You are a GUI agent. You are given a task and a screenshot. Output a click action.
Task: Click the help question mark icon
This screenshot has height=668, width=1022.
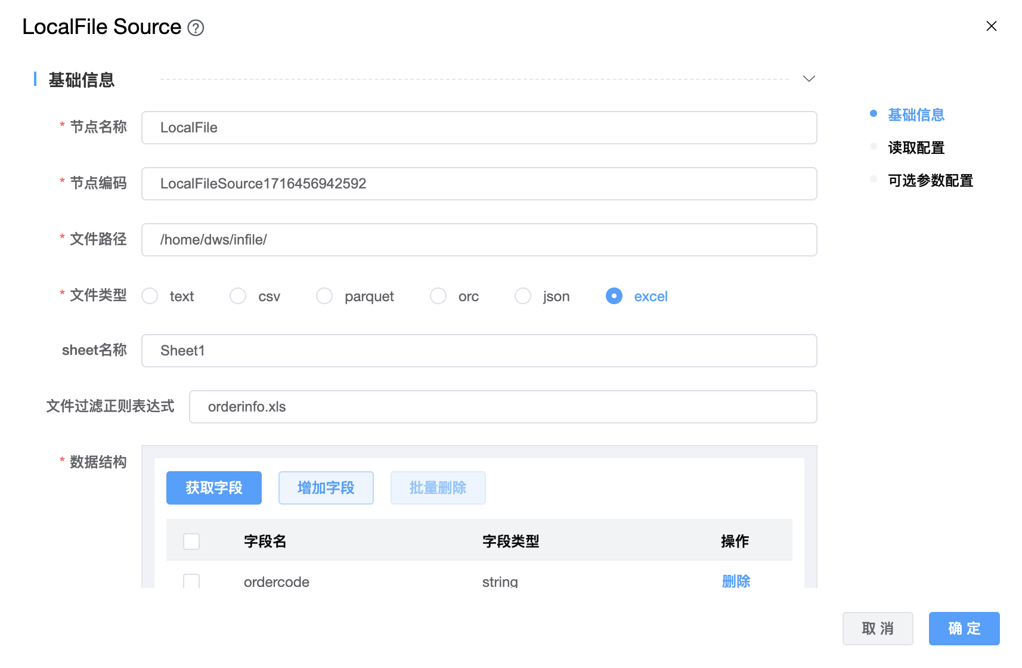(196, 28)
